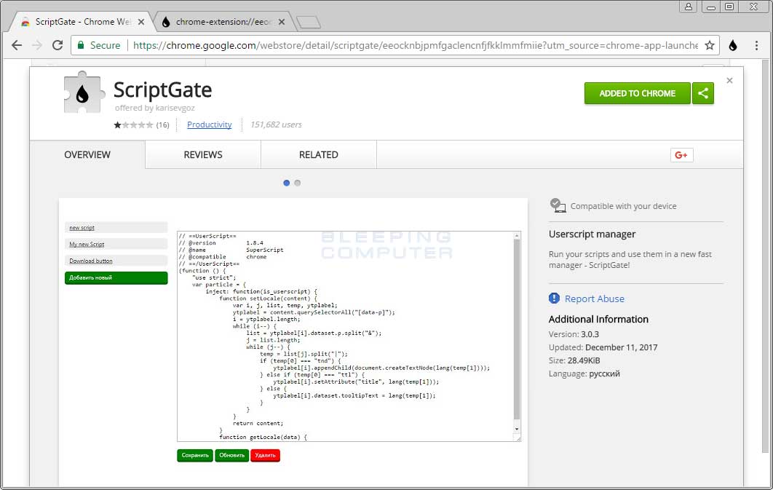773x490 pixels.
Task: Click the '151,682 users' text
Action: 276,125
